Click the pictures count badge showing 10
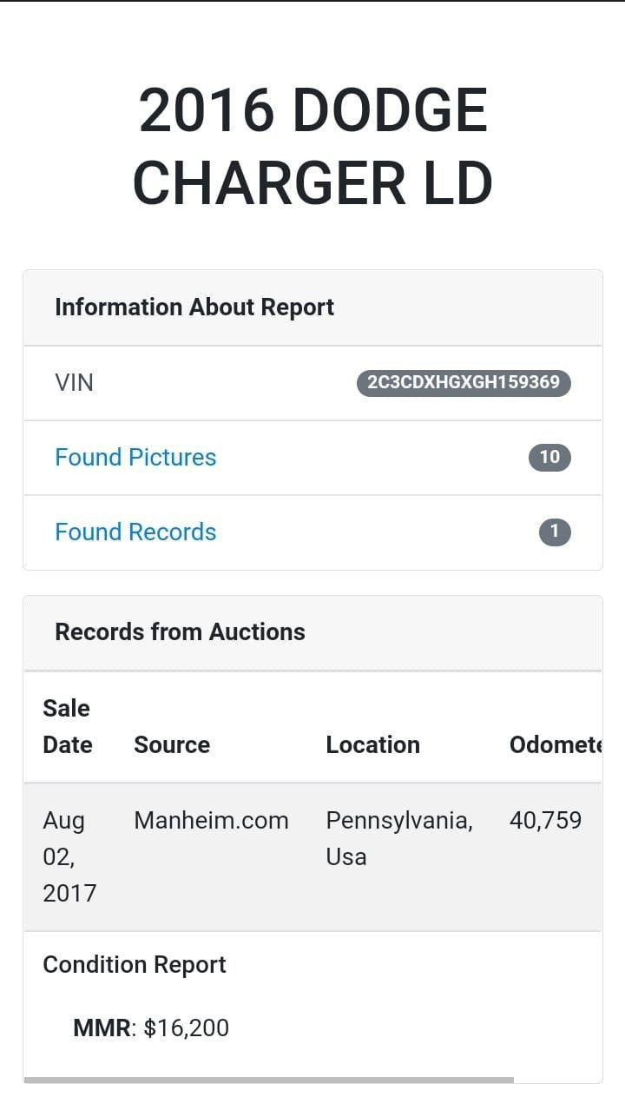 [549, 458]
